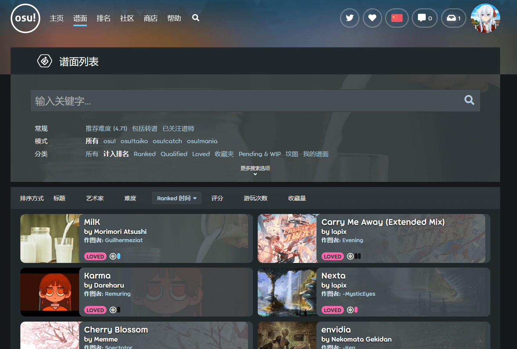Open the China flag country icon
517x349 pixels.
[x=397, y=18]
